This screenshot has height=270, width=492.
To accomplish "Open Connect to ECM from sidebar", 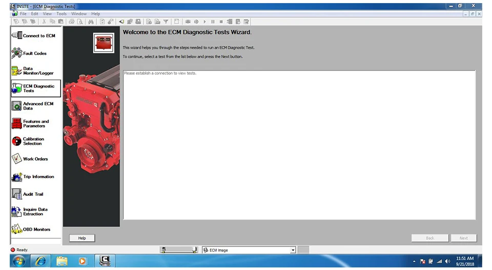I will coord(34,35).
